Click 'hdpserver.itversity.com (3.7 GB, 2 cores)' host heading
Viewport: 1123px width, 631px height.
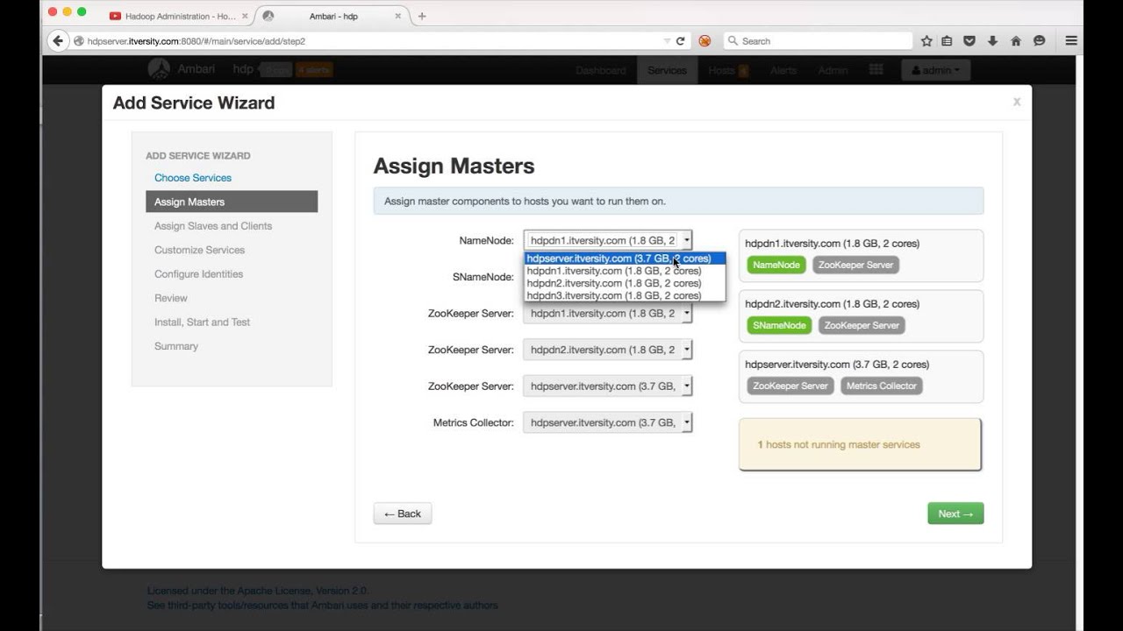[837, 365]
